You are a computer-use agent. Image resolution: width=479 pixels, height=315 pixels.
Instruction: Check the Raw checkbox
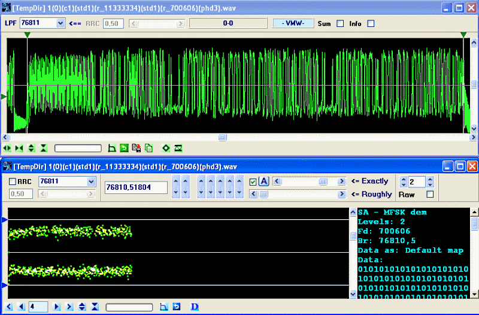coord(430,195)
